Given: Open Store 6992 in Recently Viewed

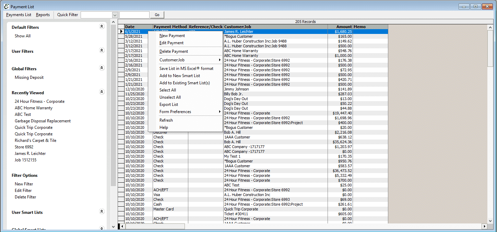Looking at the screenshot, I should pos(24,147).
